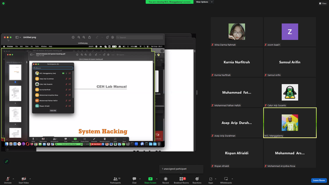Click the Search field in Untitled.png toolbar
Viewport: 329px width, 185px height.
(x=139, y=38)
